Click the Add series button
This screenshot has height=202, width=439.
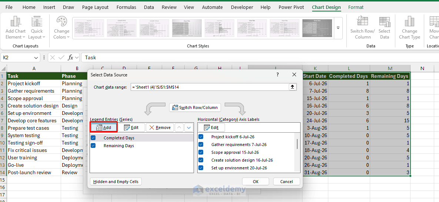104,128
